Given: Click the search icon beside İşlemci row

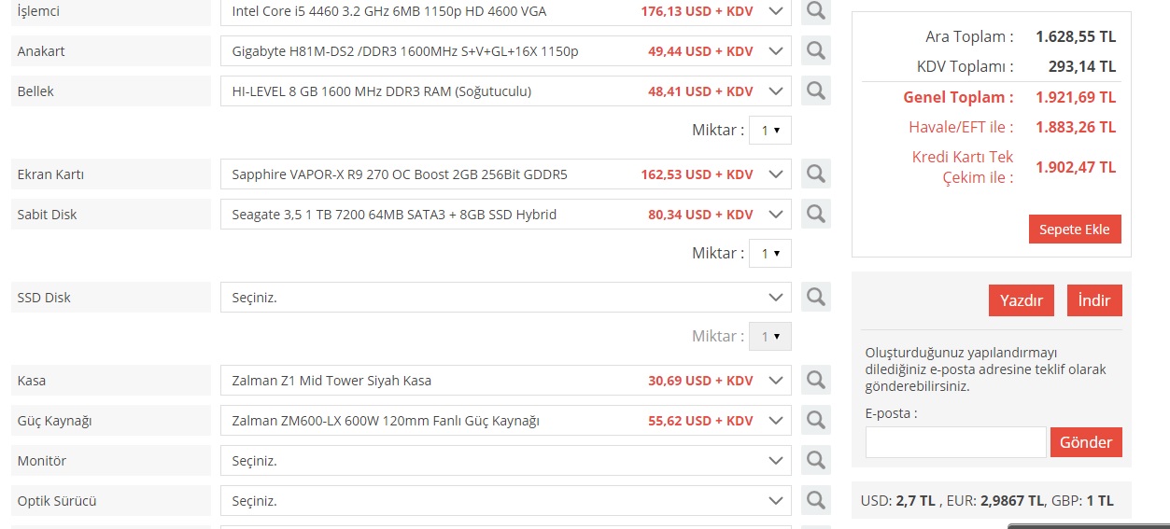Looking at the screenshot, I should pos(815,11).
